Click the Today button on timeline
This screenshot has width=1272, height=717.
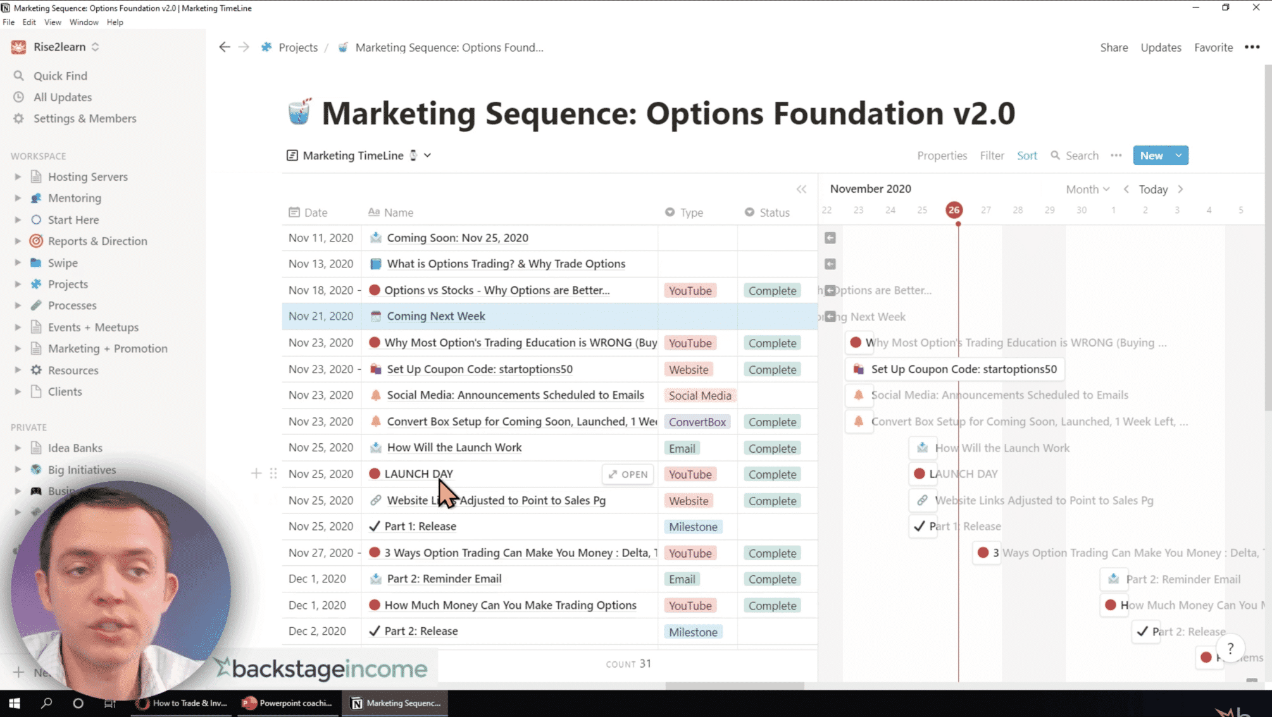[1153, 189]
